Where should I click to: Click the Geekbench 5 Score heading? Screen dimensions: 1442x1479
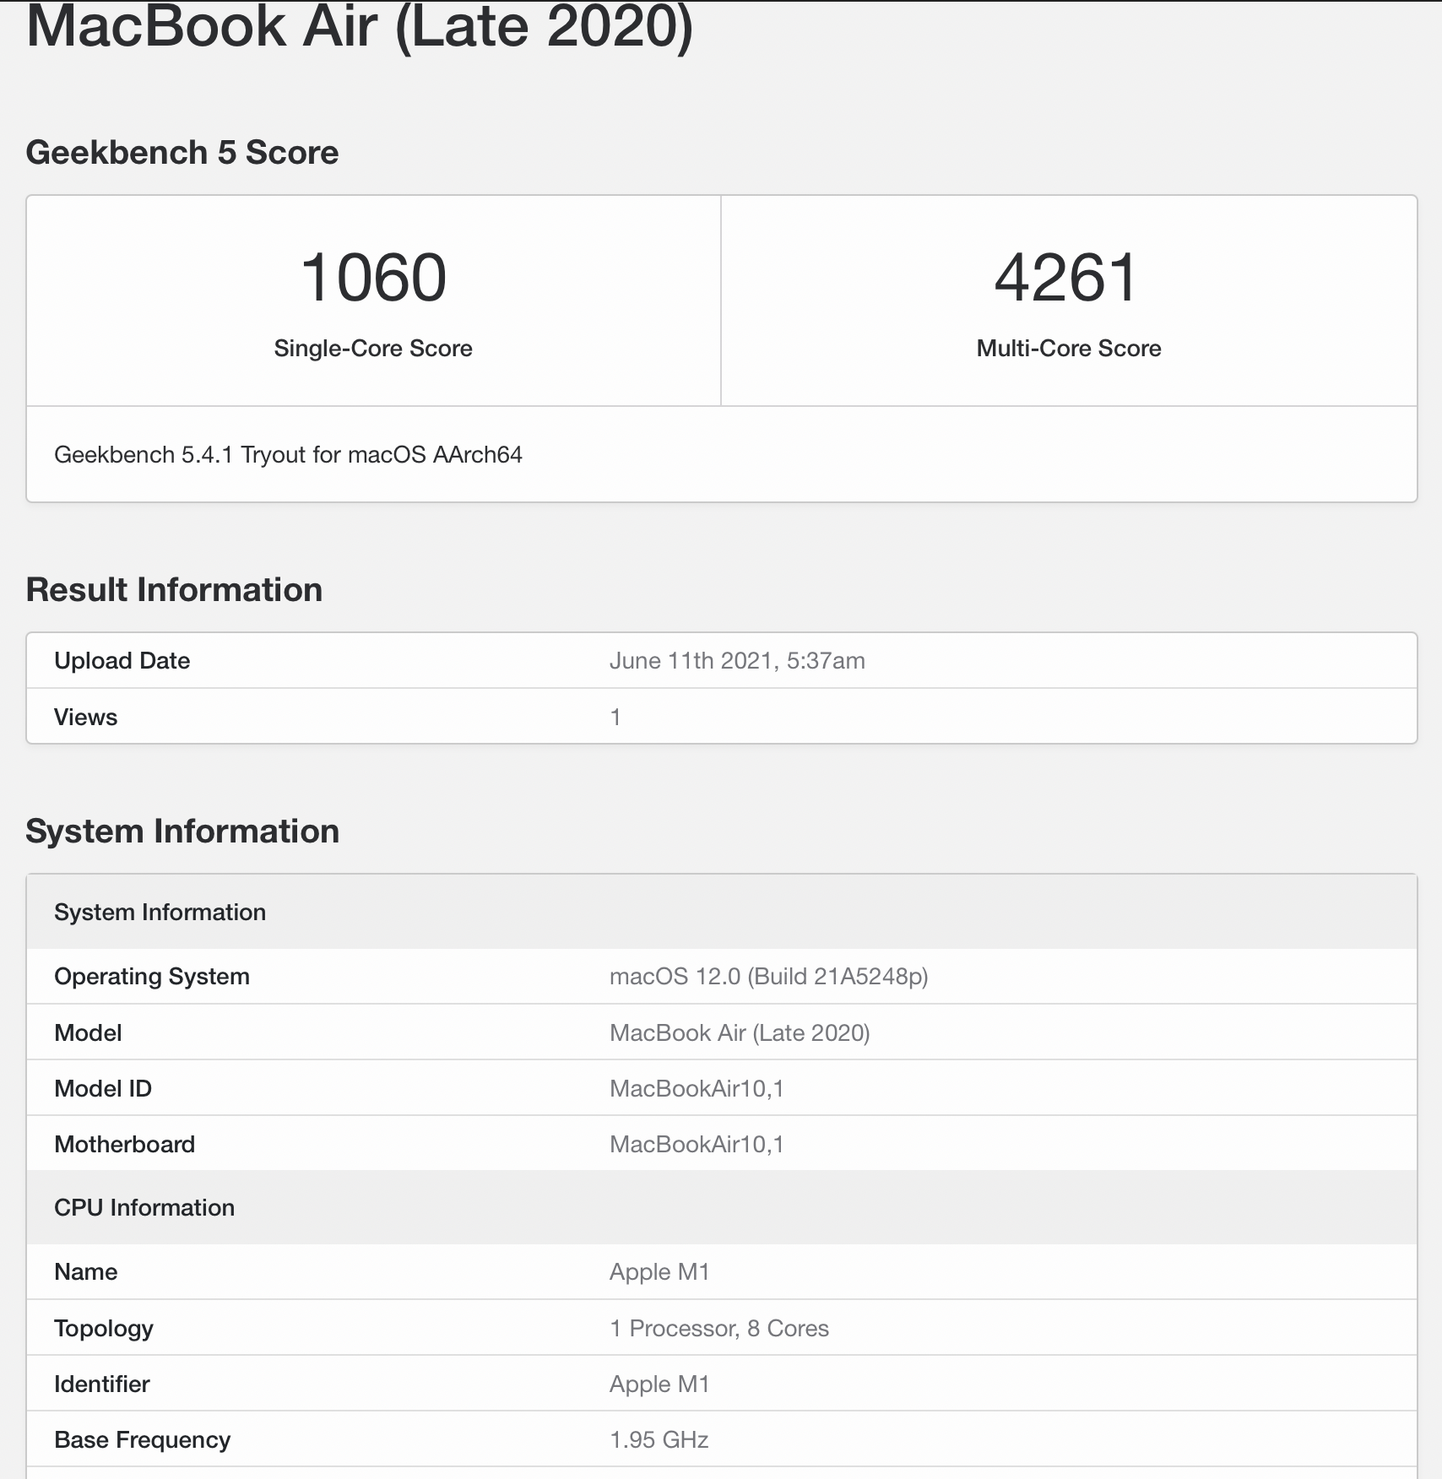pyautogui.click(x=182, y=153)
